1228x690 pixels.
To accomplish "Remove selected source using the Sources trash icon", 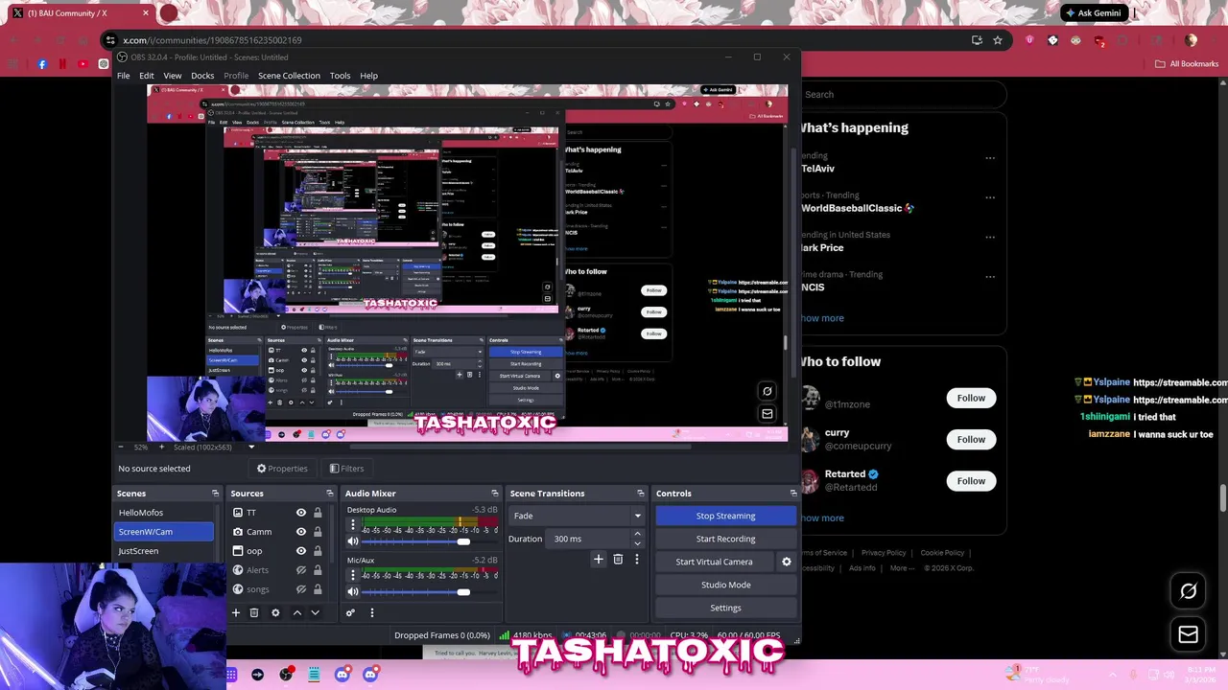I will 254,612.
